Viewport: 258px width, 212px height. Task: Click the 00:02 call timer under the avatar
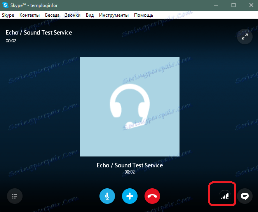[130, 172]
